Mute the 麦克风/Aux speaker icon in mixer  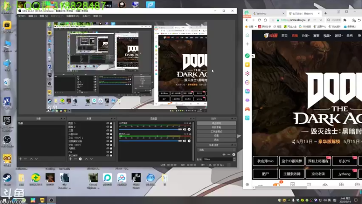point(184,141)
